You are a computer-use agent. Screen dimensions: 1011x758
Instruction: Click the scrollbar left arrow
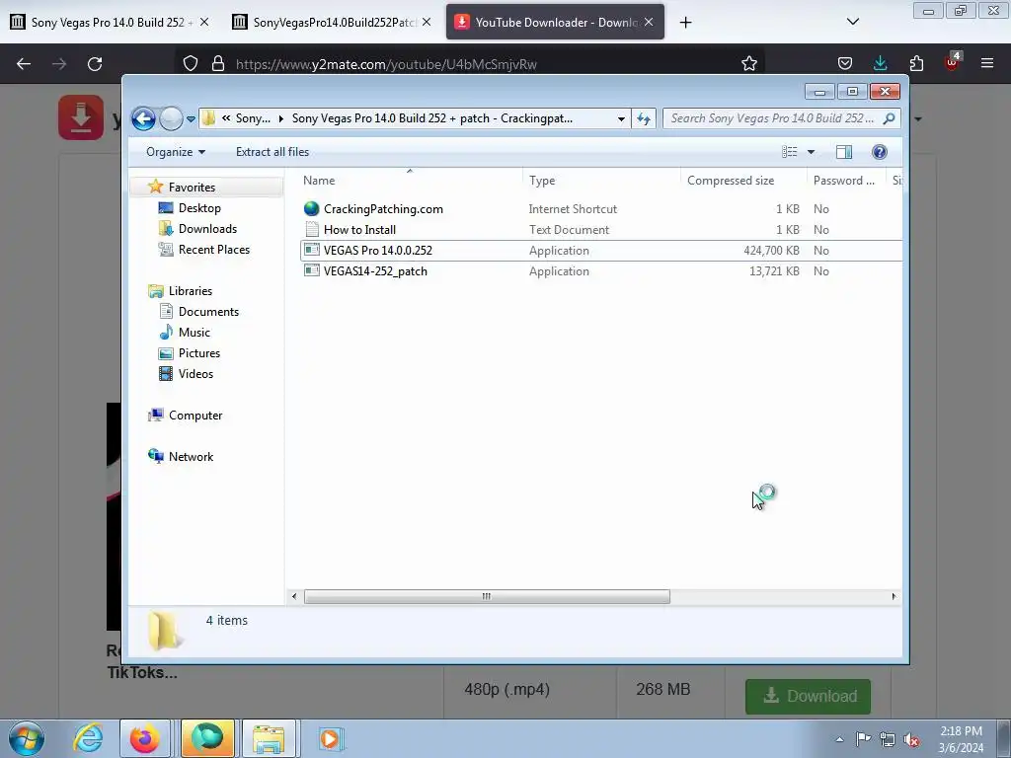tap(294, 597)
